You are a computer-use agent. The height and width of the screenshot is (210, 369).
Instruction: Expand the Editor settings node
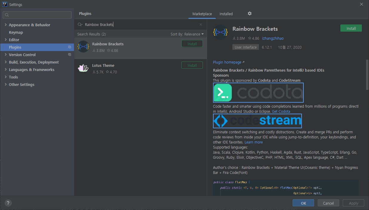[6, 40]
